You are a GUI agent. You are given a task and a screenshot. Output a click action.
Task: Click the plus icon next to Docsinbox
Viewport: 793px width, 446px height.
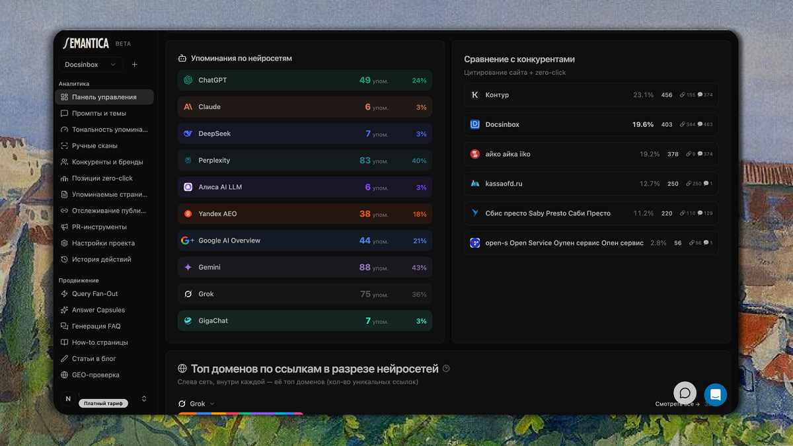[135, 65]
